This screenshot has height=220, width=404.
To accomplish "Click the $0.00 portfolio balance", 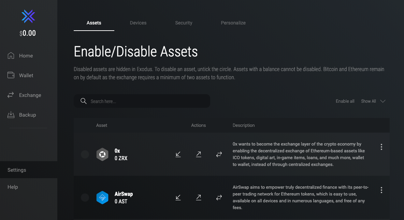I will (x=28, y=33).
